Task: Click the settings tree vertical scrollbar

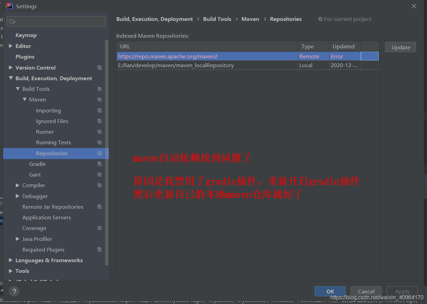Action: [107, 153]
